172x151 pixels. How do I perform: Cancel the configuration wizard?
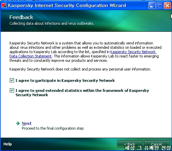pos(157,144)
